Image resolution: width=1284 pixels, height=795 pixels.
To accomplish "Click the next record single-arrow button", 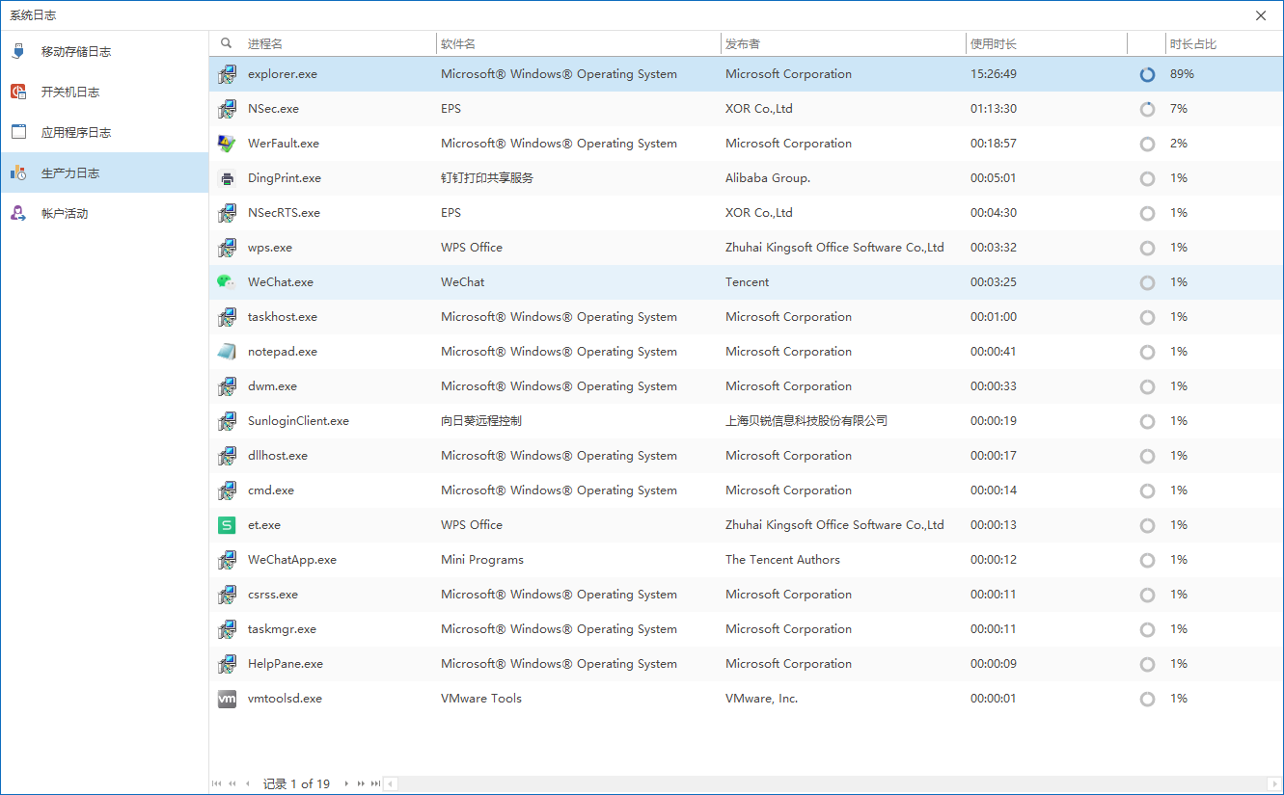I will (x=346, y=784).
